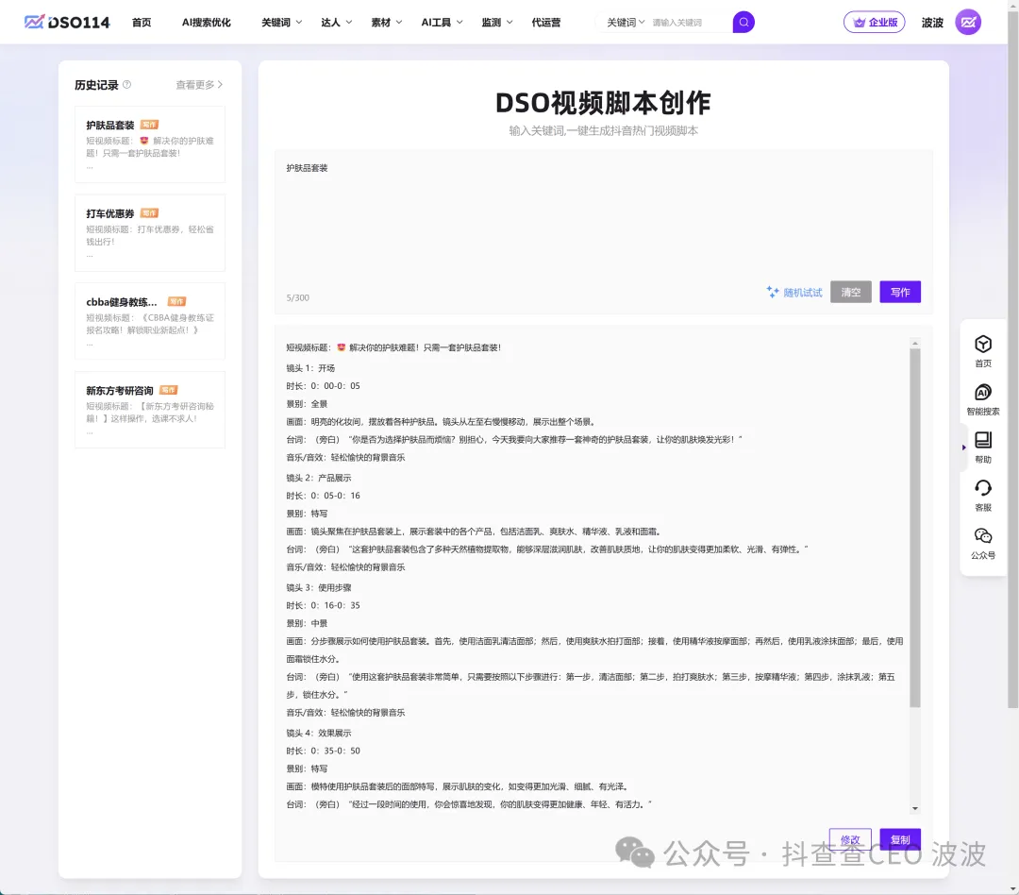Viewport: 1019px width, 895px height.
Task: Go to AI搜索优化 menu item
Action: [x=206, y=22]
